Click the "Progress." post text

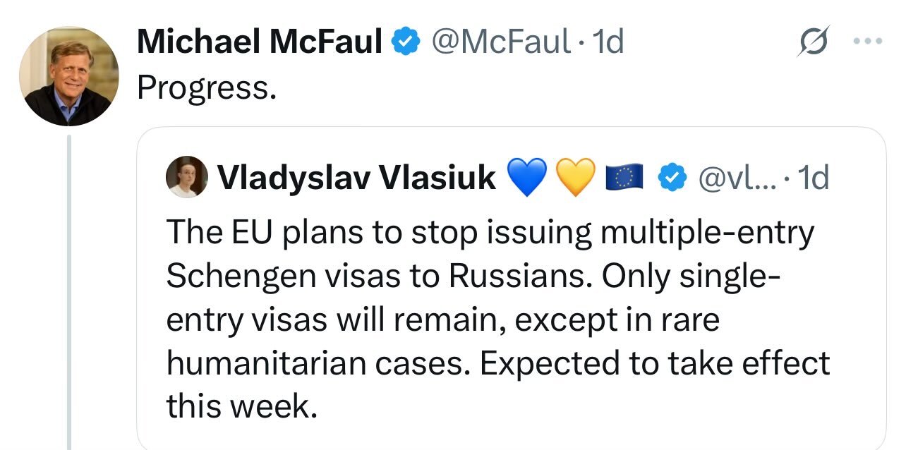[206, 87]
